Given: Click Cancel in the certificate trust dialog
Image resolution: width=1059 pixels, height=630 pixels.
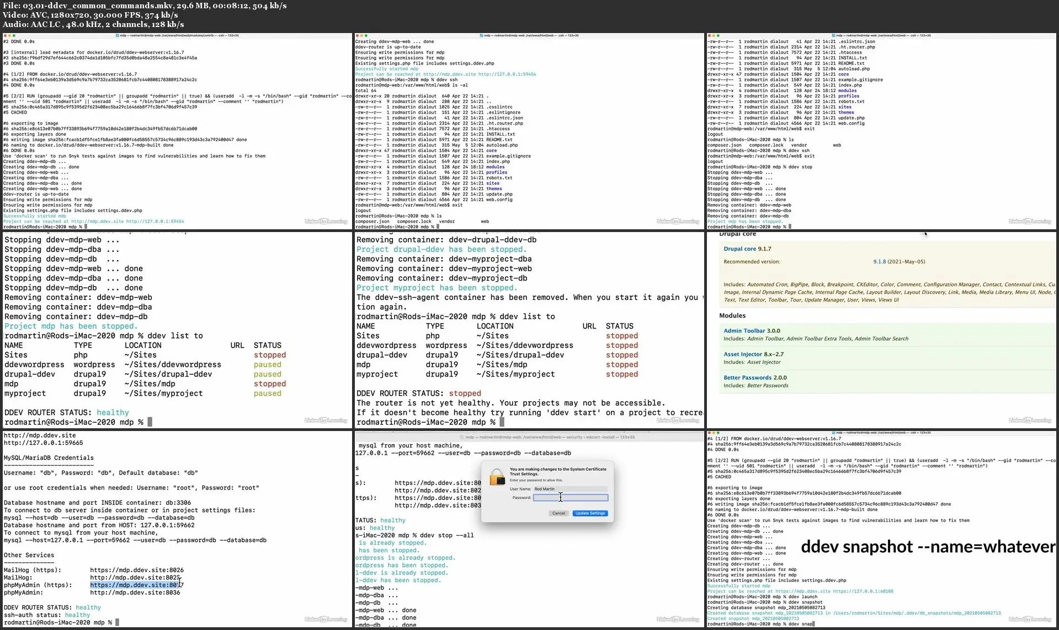Looking at the screenshot, I should (x=558, y=513).
